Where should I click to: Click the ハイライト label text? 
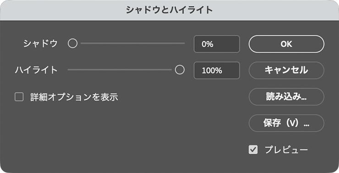(x=36, y=70)
